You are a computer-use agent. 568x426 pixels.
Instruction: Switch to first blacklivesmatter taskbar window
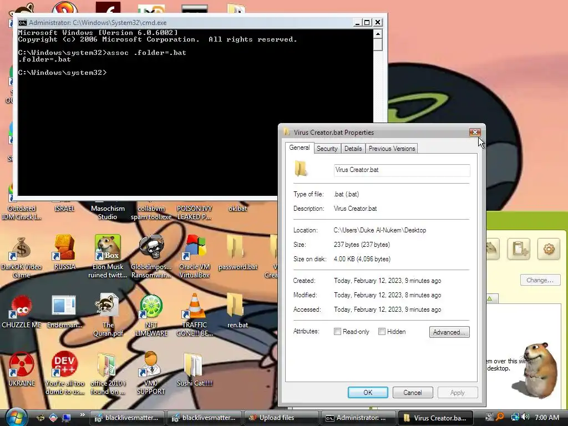127,418
